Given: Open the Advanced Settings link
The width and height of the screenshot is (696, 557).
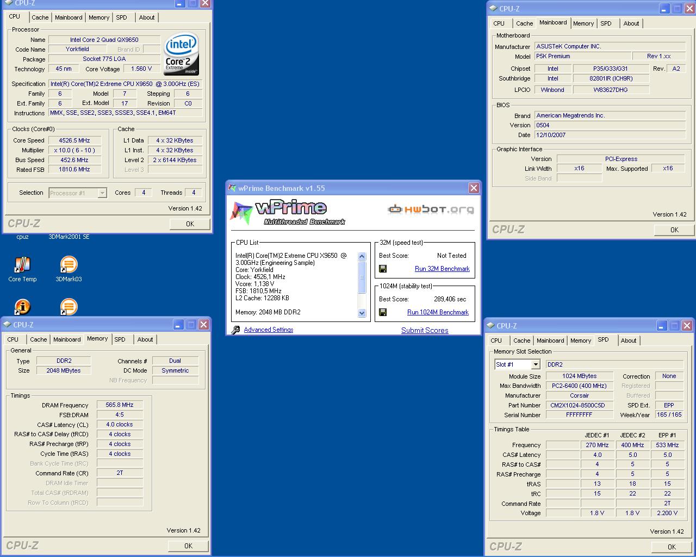Looking at the screenshot, I should (269, 330).
